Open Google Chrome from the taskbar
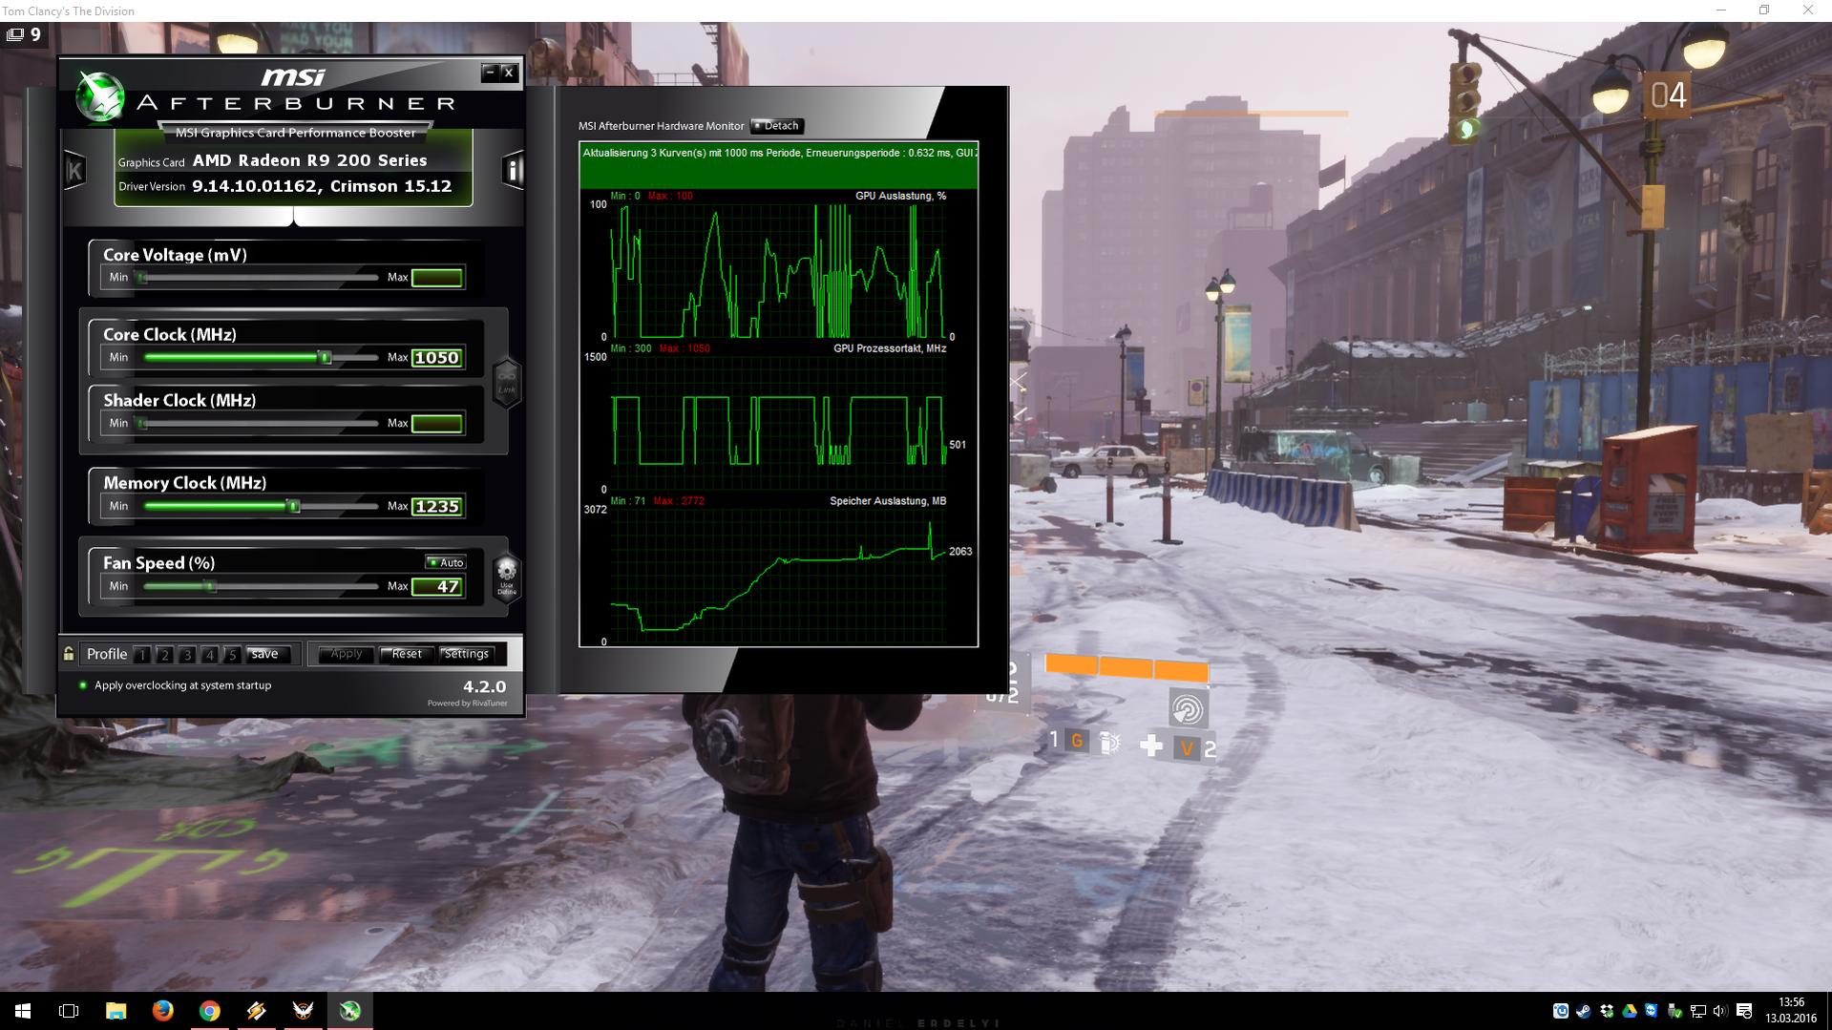 tap(209, 1011)
